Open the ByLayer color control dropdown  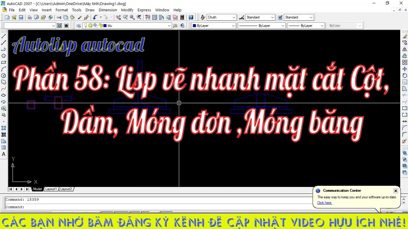(x=233, y=26)
